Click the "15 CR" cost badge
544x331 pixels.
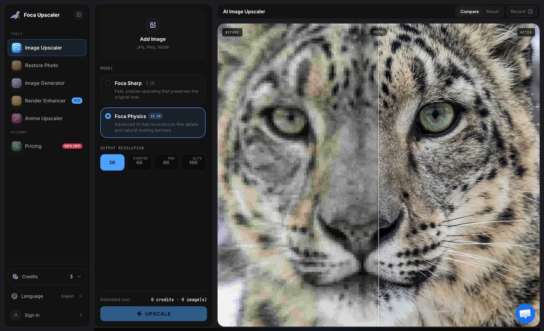tap(155, 116)
